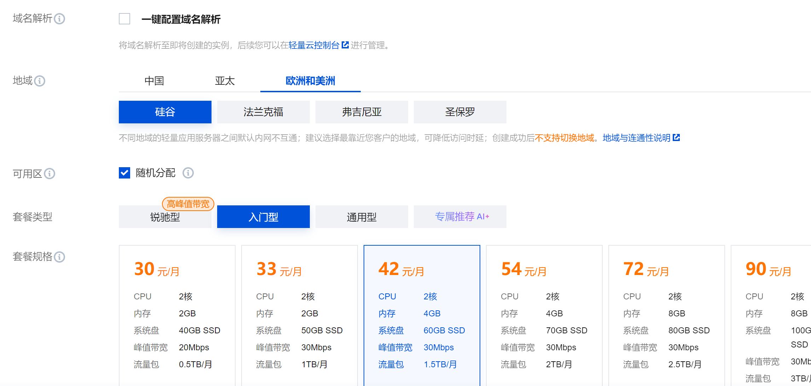This screenshot has width=811, height=386.
Task: Select 通用型 plan type
Action: click(x=361, y=217)
